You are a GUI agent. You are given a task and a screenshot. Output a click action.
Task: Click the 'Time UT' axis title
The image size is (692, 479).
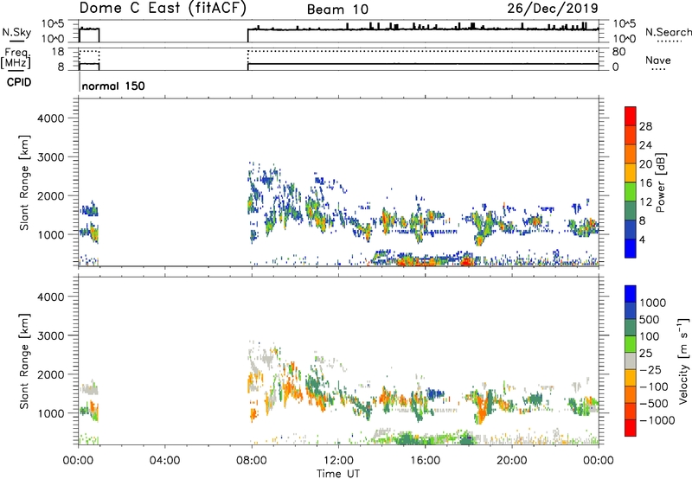tap(338, 474)
